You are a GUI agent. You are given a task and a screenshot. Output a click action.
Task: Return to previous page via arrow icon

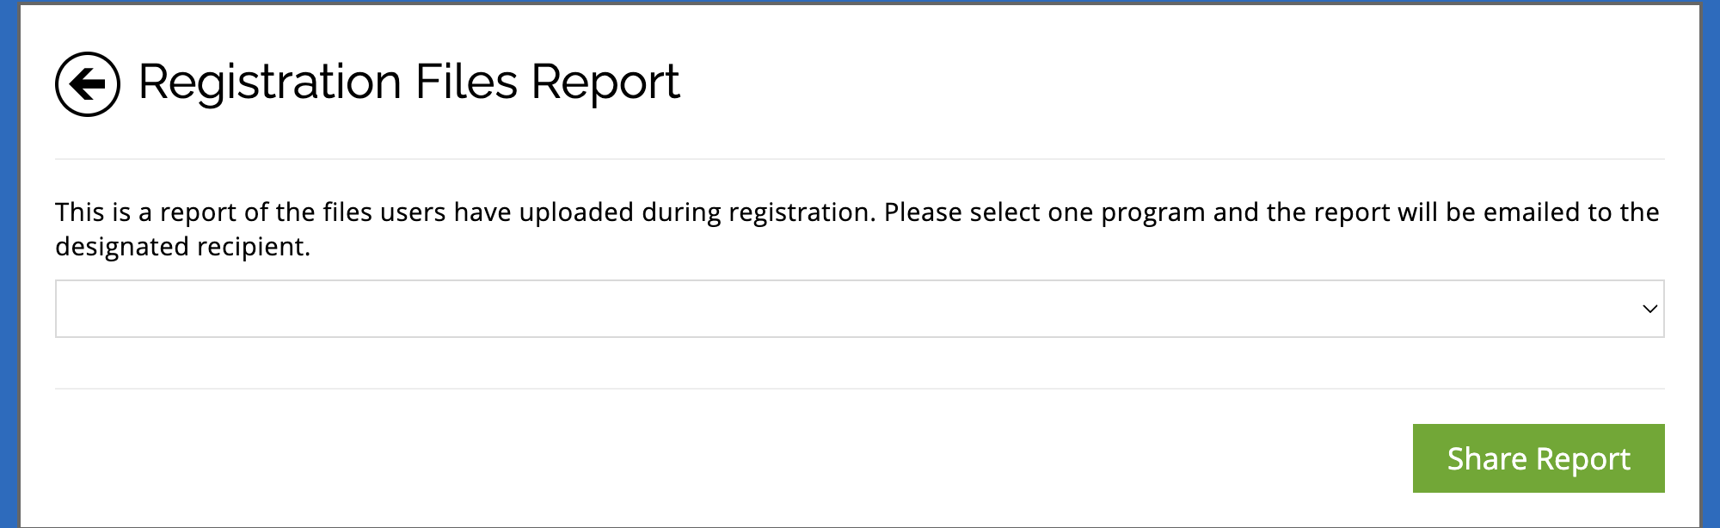[x=88, y=84]
